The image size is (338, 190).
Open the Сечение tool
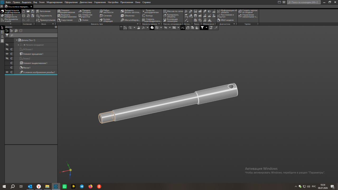(x=106, y=16)
